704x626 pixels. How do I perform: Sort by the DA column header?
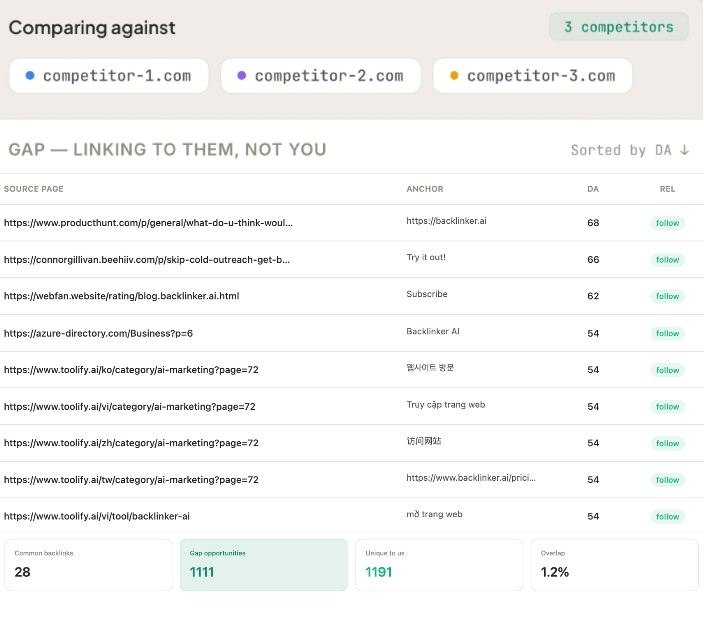coord(593,189)
